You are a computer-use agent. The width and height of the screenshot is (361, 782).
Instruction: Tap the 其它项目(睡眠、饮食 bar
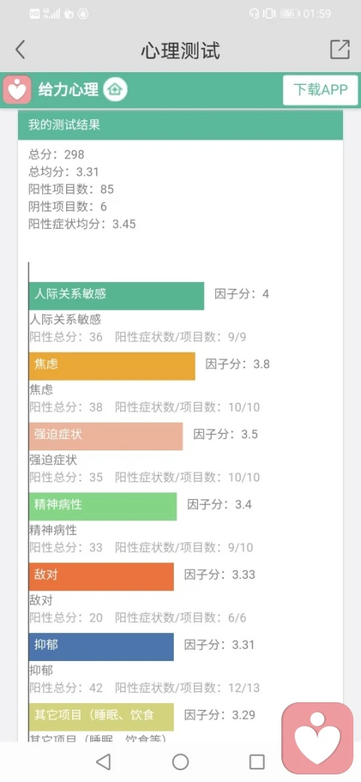[x=102, y=717]
